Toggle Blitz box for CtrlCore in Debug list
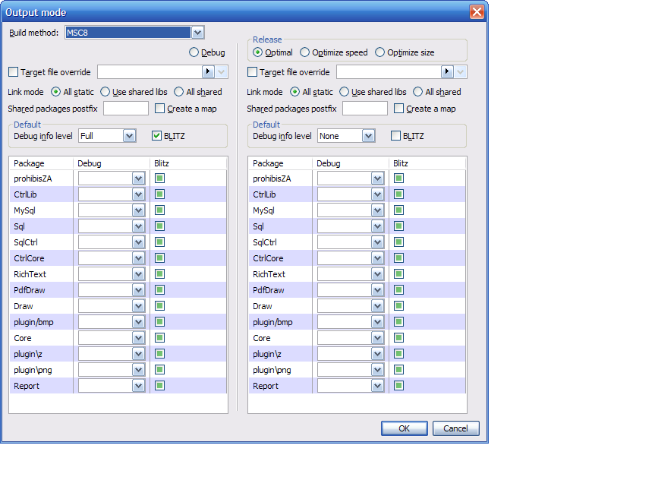Viewport: 655px width, 496px height. pyautogui.click(x=159, y=258)
